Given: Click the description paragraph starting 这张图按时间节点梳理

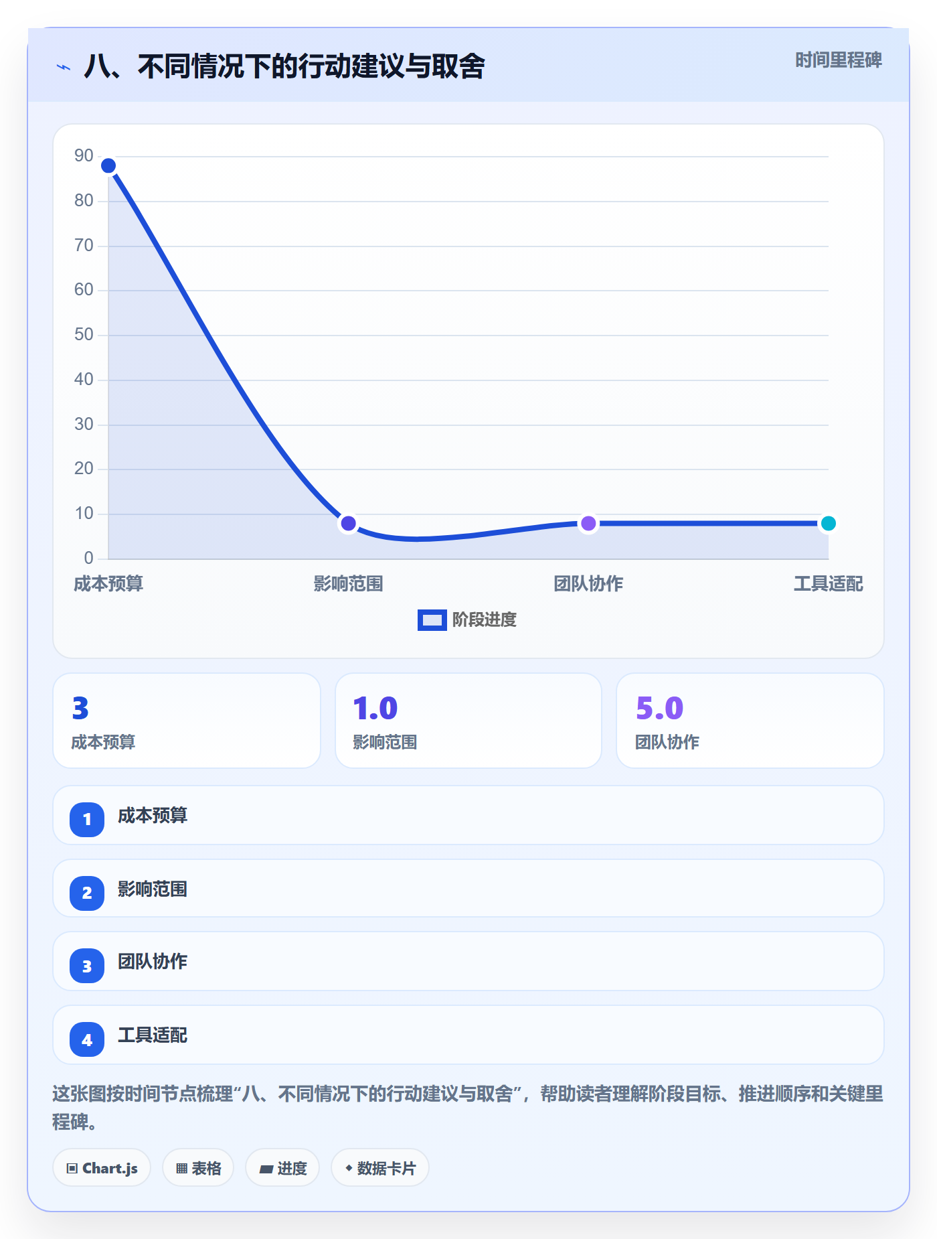Looking at the screenshot, I should click(468, 1108).
